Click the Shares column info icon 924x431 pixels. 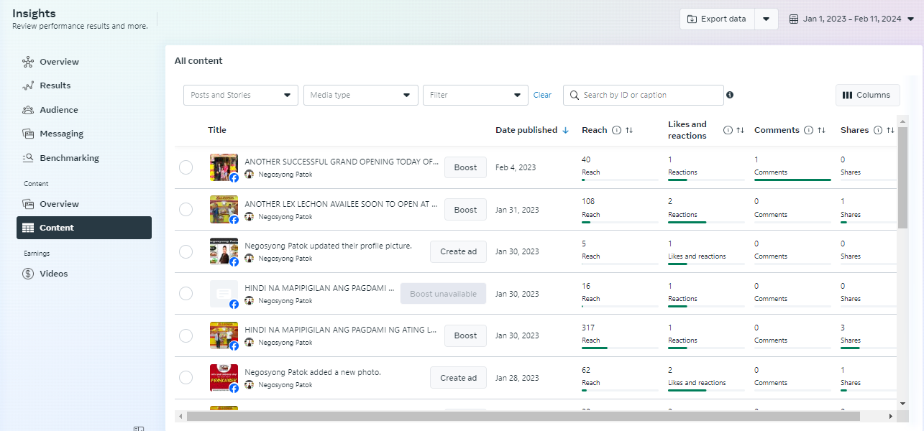(877, 130)
